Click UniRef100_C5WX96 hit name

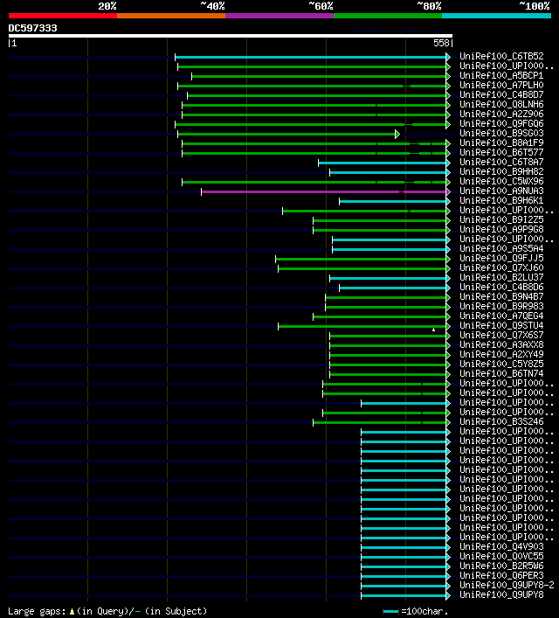click(501, 181)
